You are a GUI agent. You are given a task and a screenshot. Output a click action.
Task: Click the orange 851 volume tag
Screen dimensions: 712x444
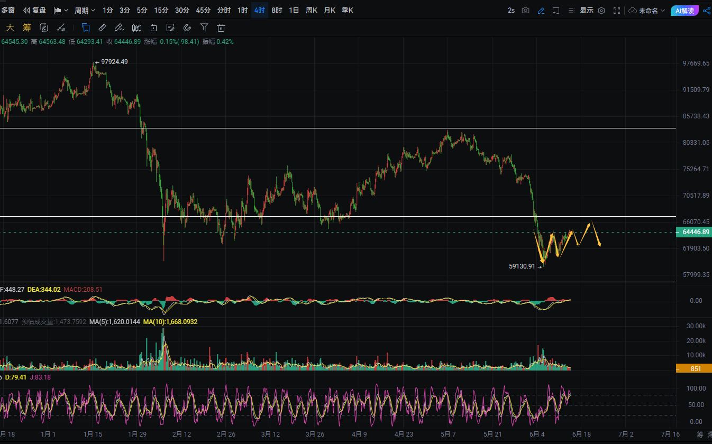[694, 368]
